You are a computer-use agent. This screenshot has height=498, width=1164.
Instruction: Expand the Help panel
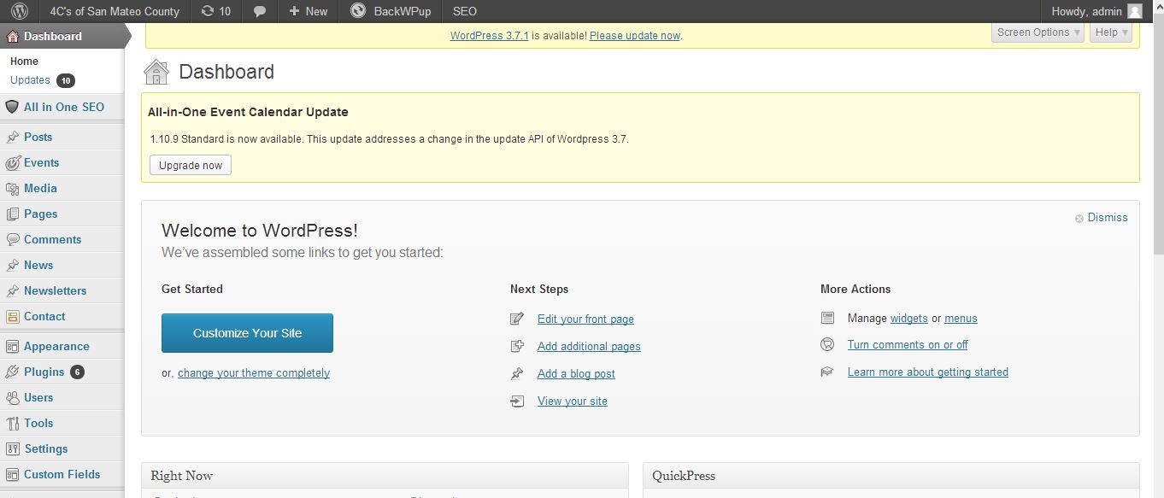[x=1111, y=32]
